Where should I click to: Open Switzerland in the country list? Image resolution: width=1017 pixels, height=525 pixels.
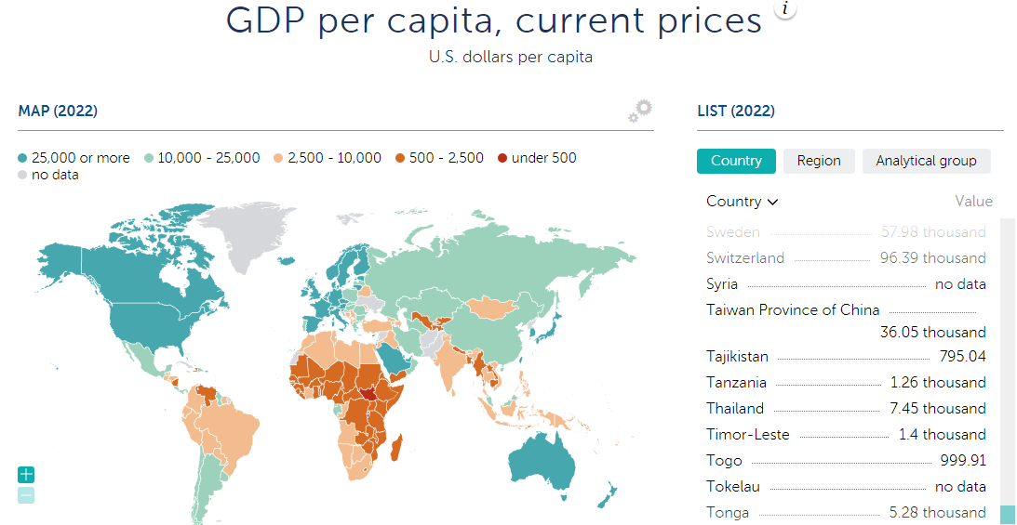[745, 258]
